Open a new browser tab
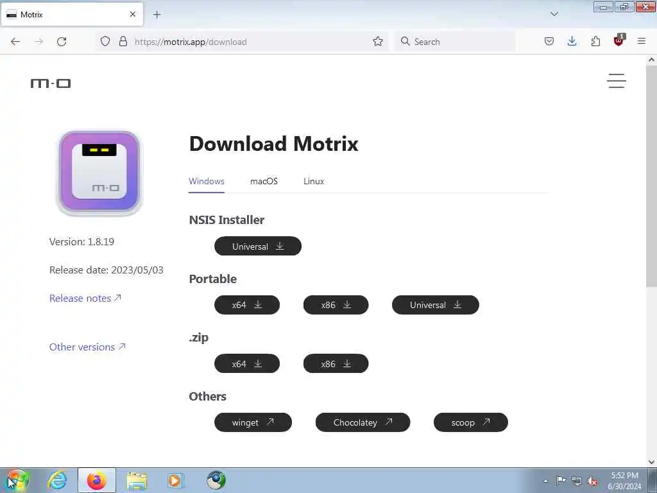 157,15
